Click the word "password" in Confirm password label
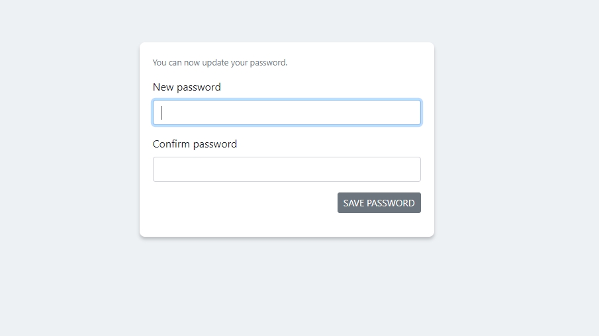The width and height of the screenshot is (599, 336). click(215, 144)
